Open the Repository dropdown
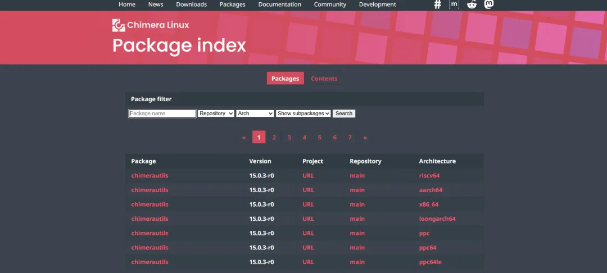Viewport: 607px width, 273px height. pyautogui.click(x=216, y=113)
